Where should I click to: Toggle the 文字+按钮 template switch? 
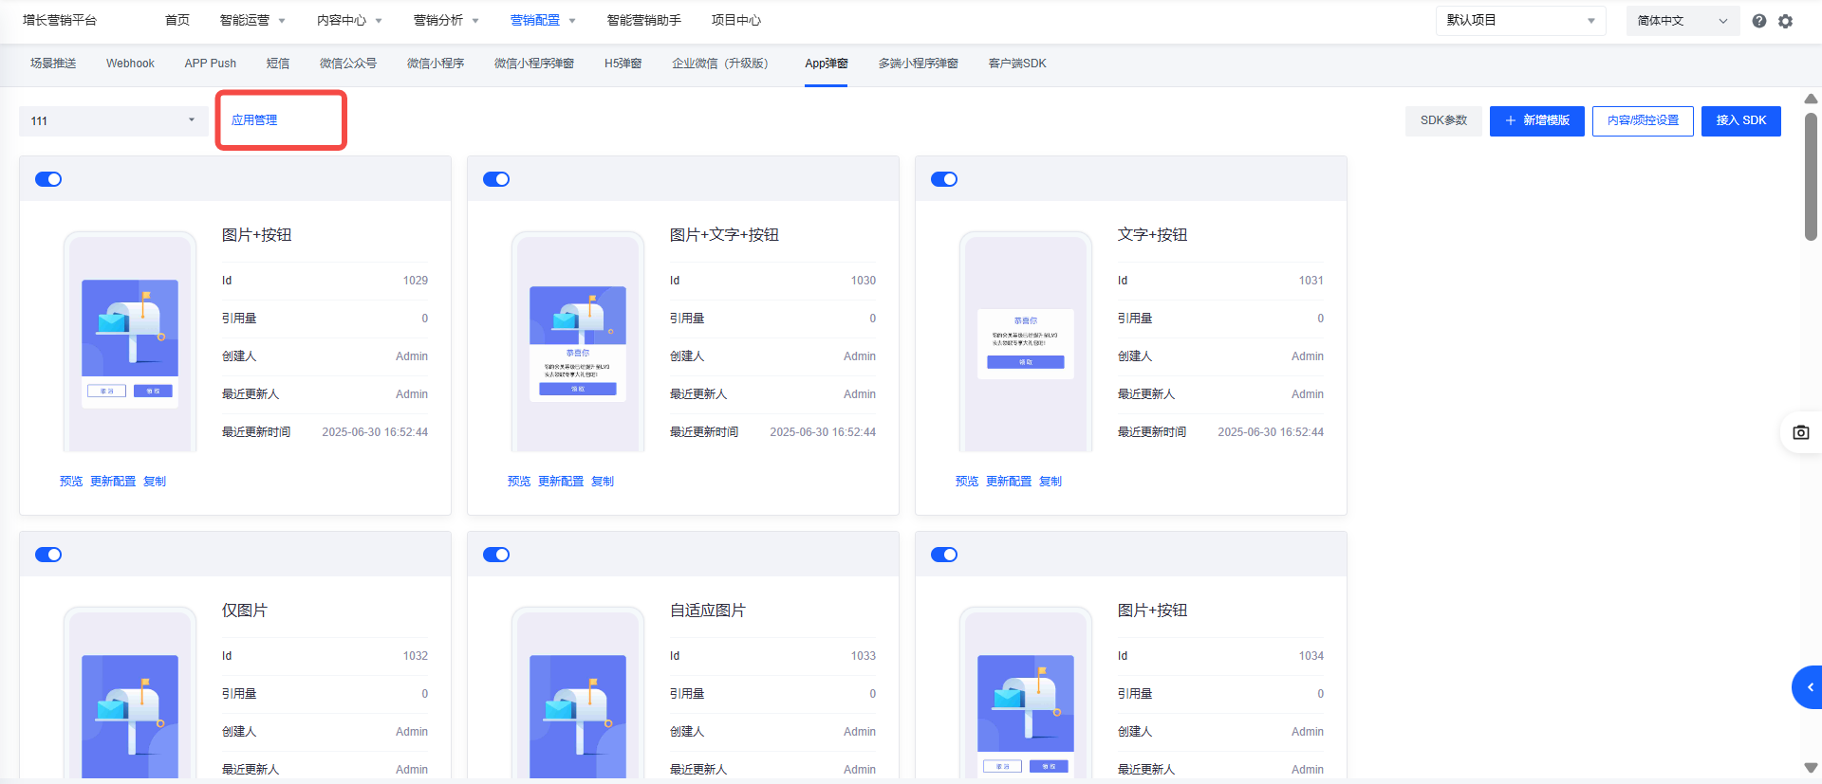point(944,179)
